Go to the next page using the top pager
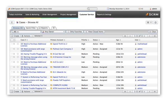Image resolution: width=168 pixels, height=102 pixels. [x=150, y=36]
